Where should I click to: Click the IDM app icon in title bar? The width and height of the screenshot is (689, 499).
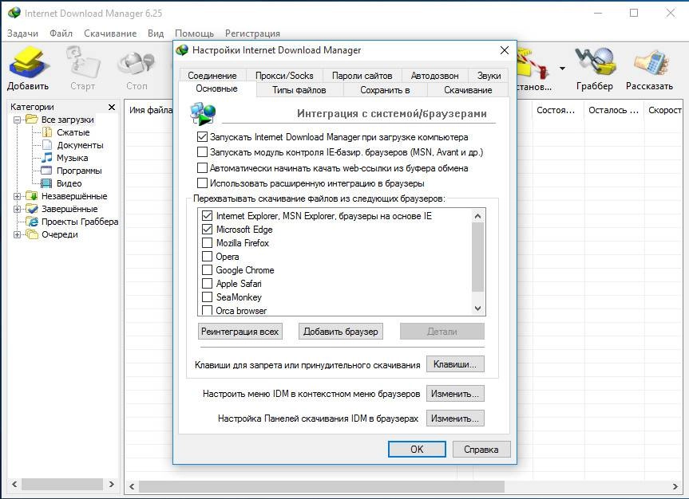coord(14,13)
